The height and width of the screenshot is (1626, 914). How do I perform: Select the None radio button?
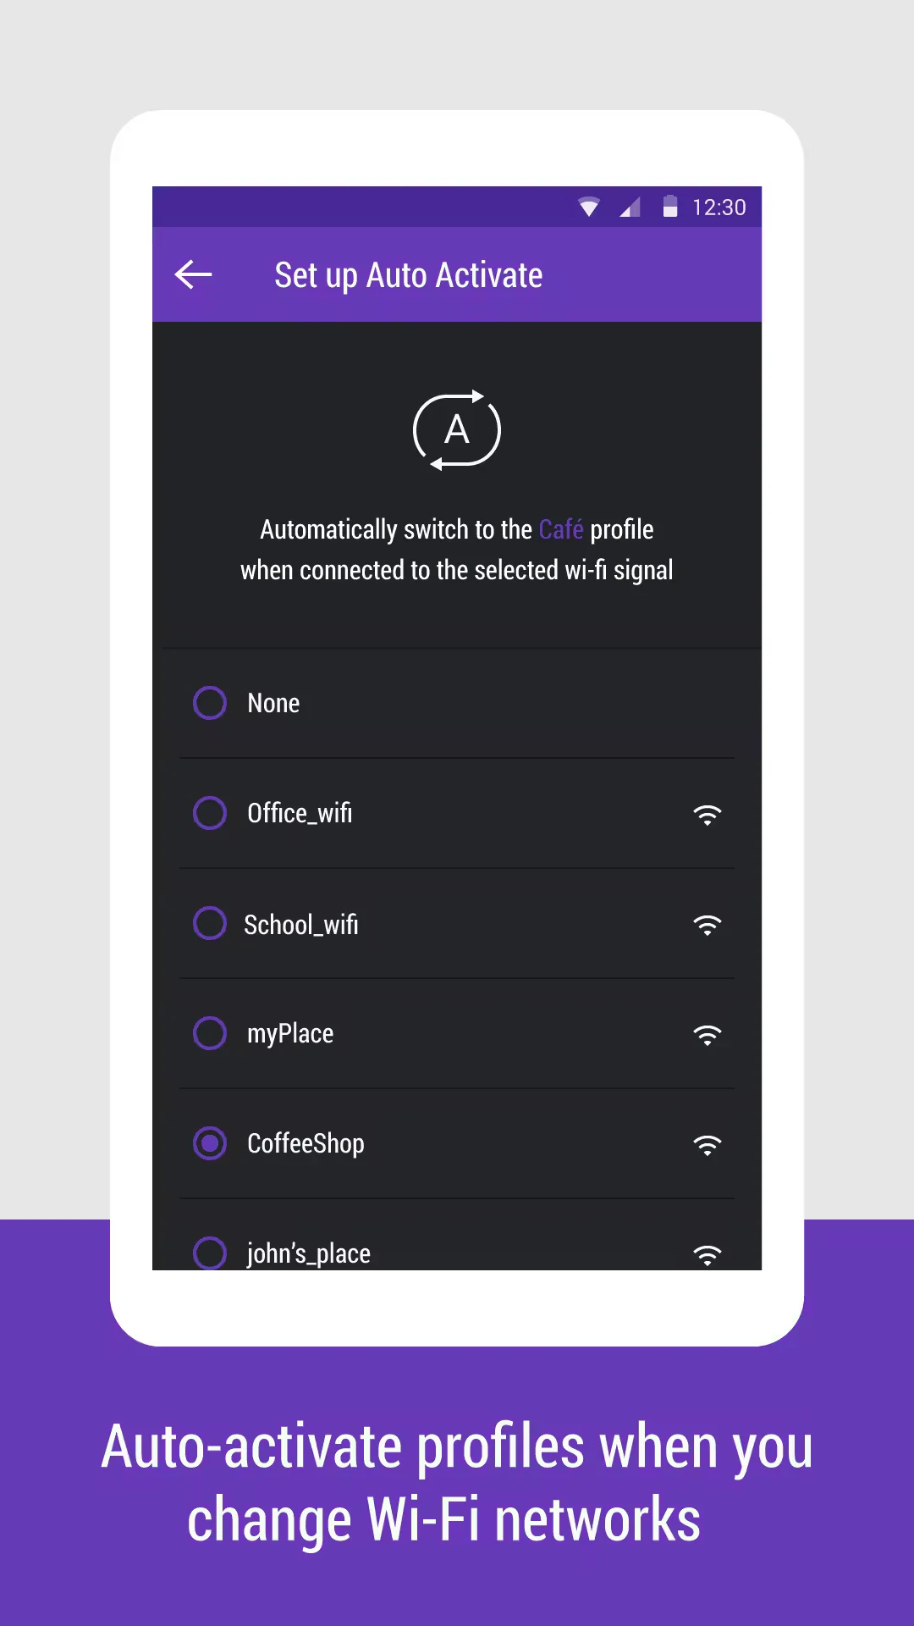pyautogui.click(x=210, y=703)
